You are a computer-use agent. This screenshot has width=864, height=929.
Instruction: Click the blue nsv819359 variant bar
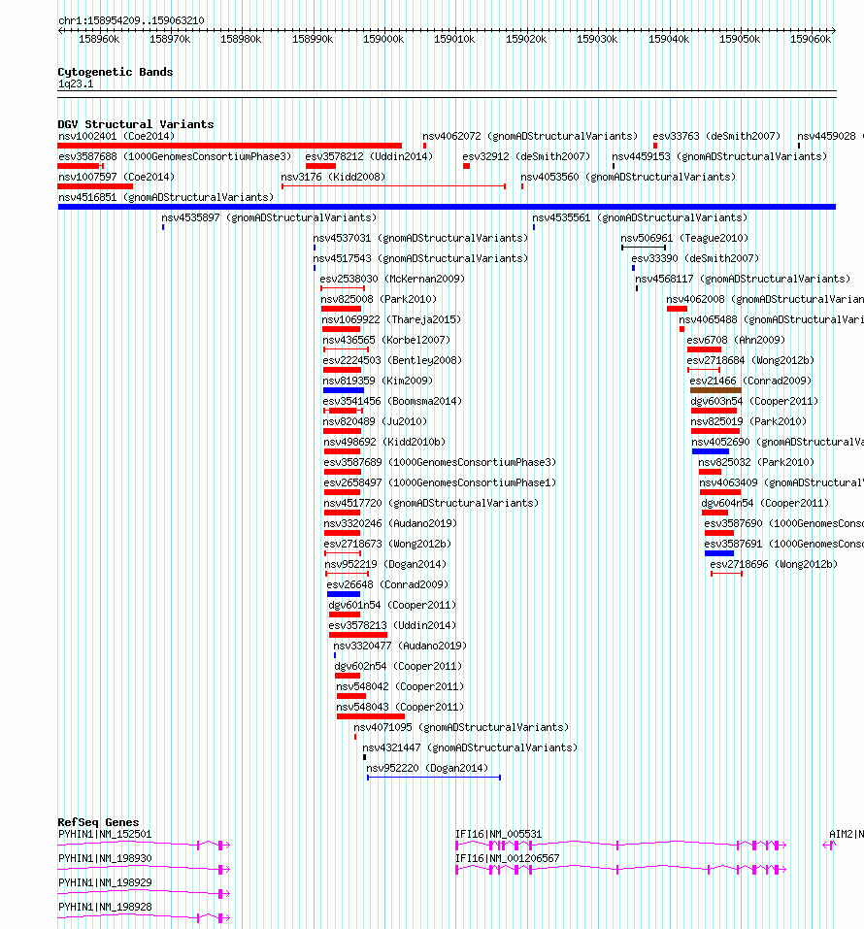344,390
